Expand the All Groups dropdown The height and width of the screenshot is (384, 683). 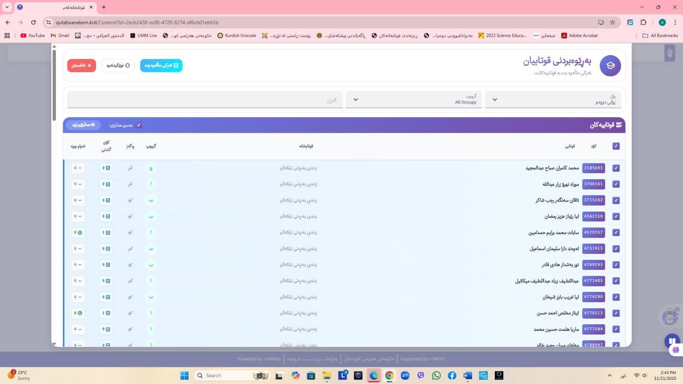pyautogui.click(x=413, y=99)
